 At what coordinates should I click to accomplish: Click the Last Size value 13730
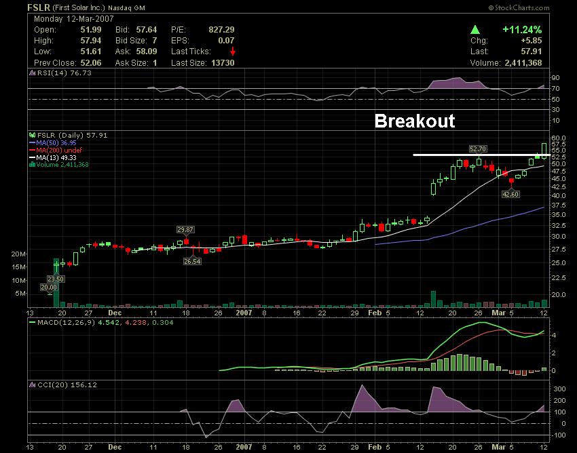223,63
